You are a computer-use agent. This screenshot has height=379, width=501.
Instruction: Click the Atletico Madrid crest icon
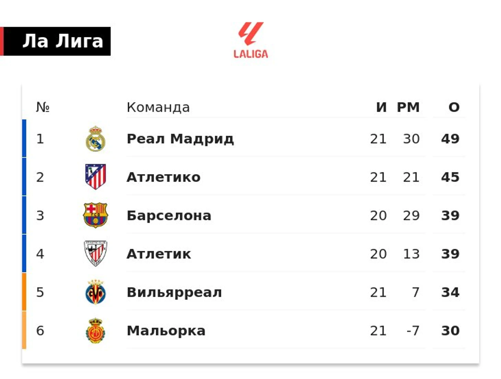pyautogui.click(x=95, y=177)
